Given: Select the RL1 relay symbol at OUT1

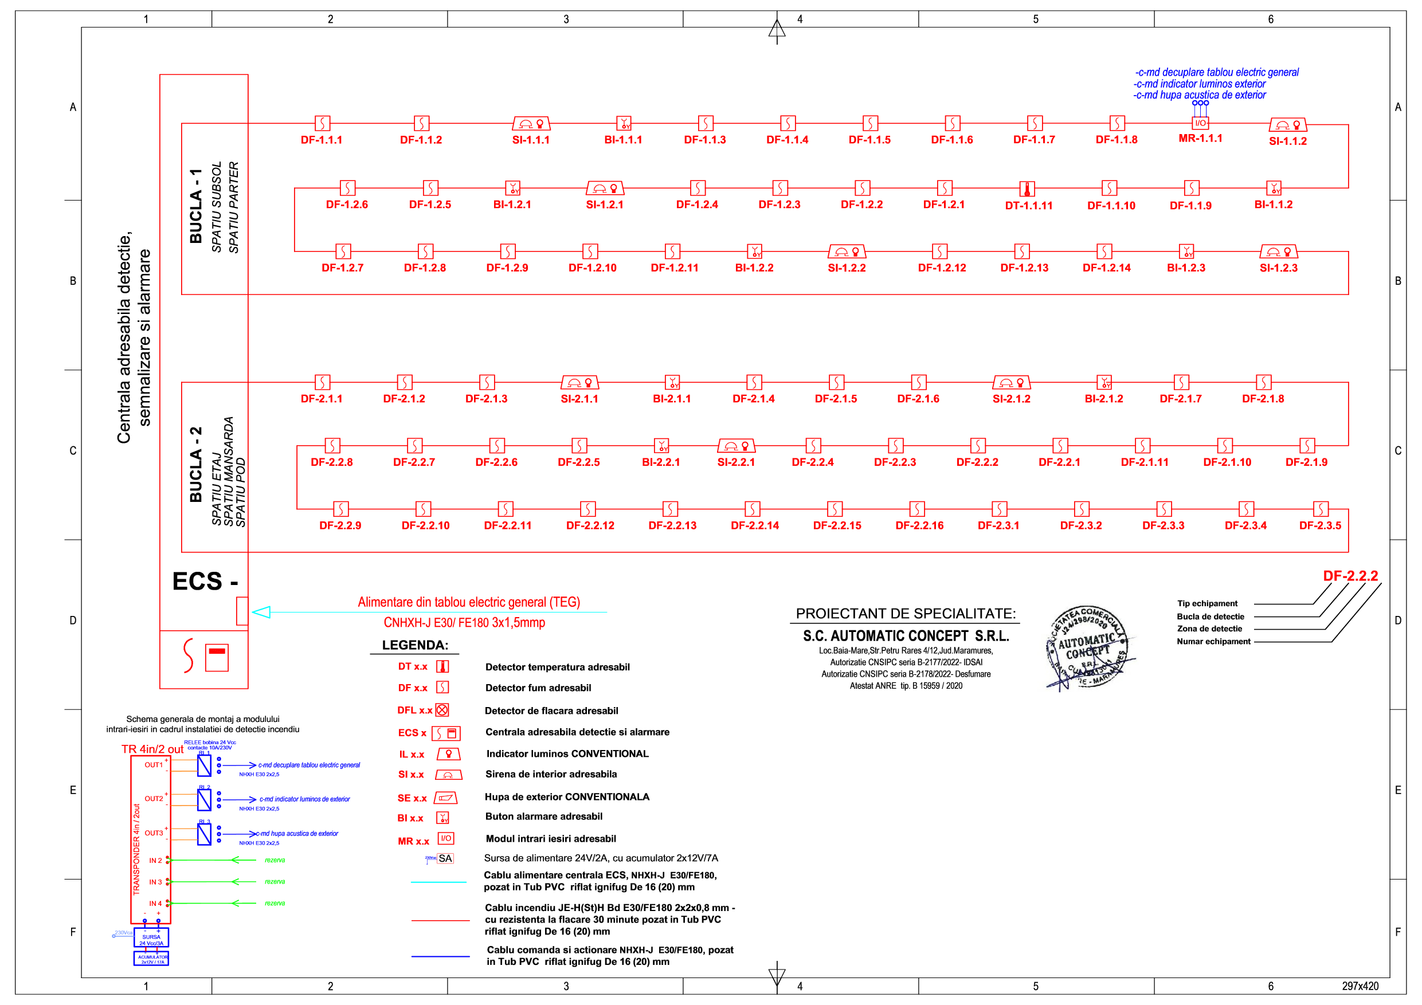Looking at the screenshot, I should click(204, 766).
